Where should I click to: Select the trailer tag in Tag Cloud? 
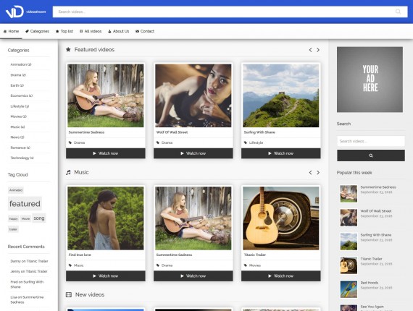pos(13,229)
